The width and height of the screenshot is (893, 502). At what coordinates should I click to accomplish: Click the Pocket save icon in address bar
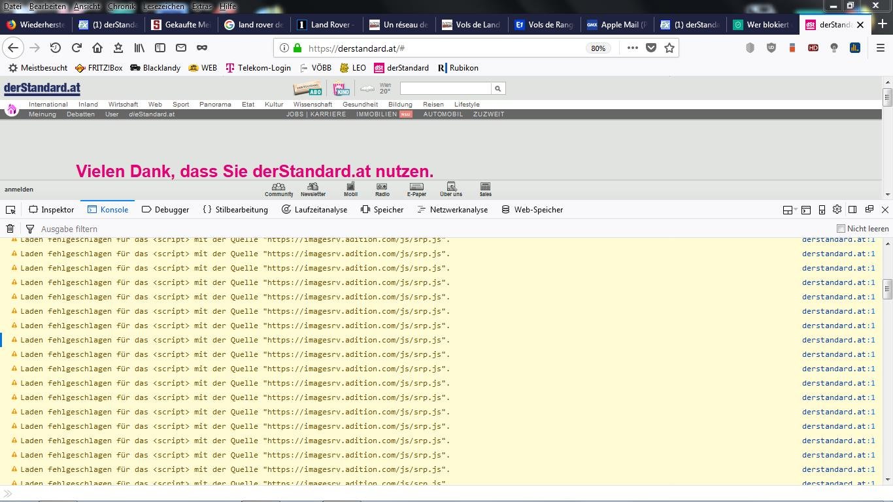pos(651,48)
